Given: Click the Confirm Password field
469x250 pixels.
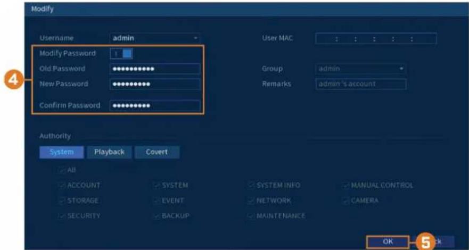Looking at the screenshot, I should 154,105.
